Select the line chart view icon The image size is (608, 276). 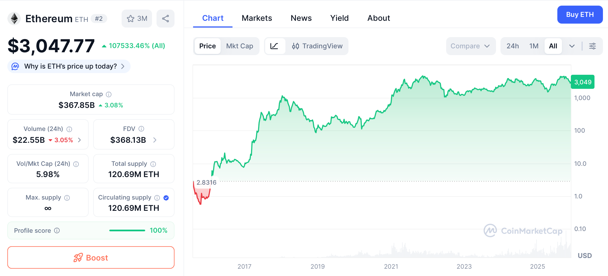pos(274,46)
